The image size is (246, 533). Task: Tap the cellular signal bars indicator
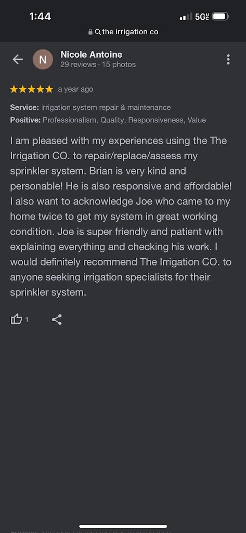point(186,17)
